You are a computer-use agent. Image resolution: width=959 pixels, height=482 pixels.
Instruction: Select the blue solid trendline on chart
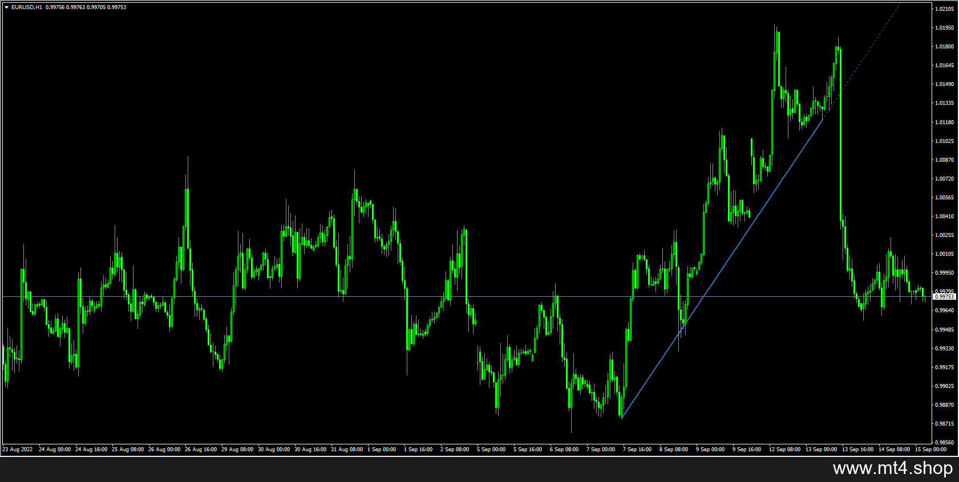coord(722,269)
